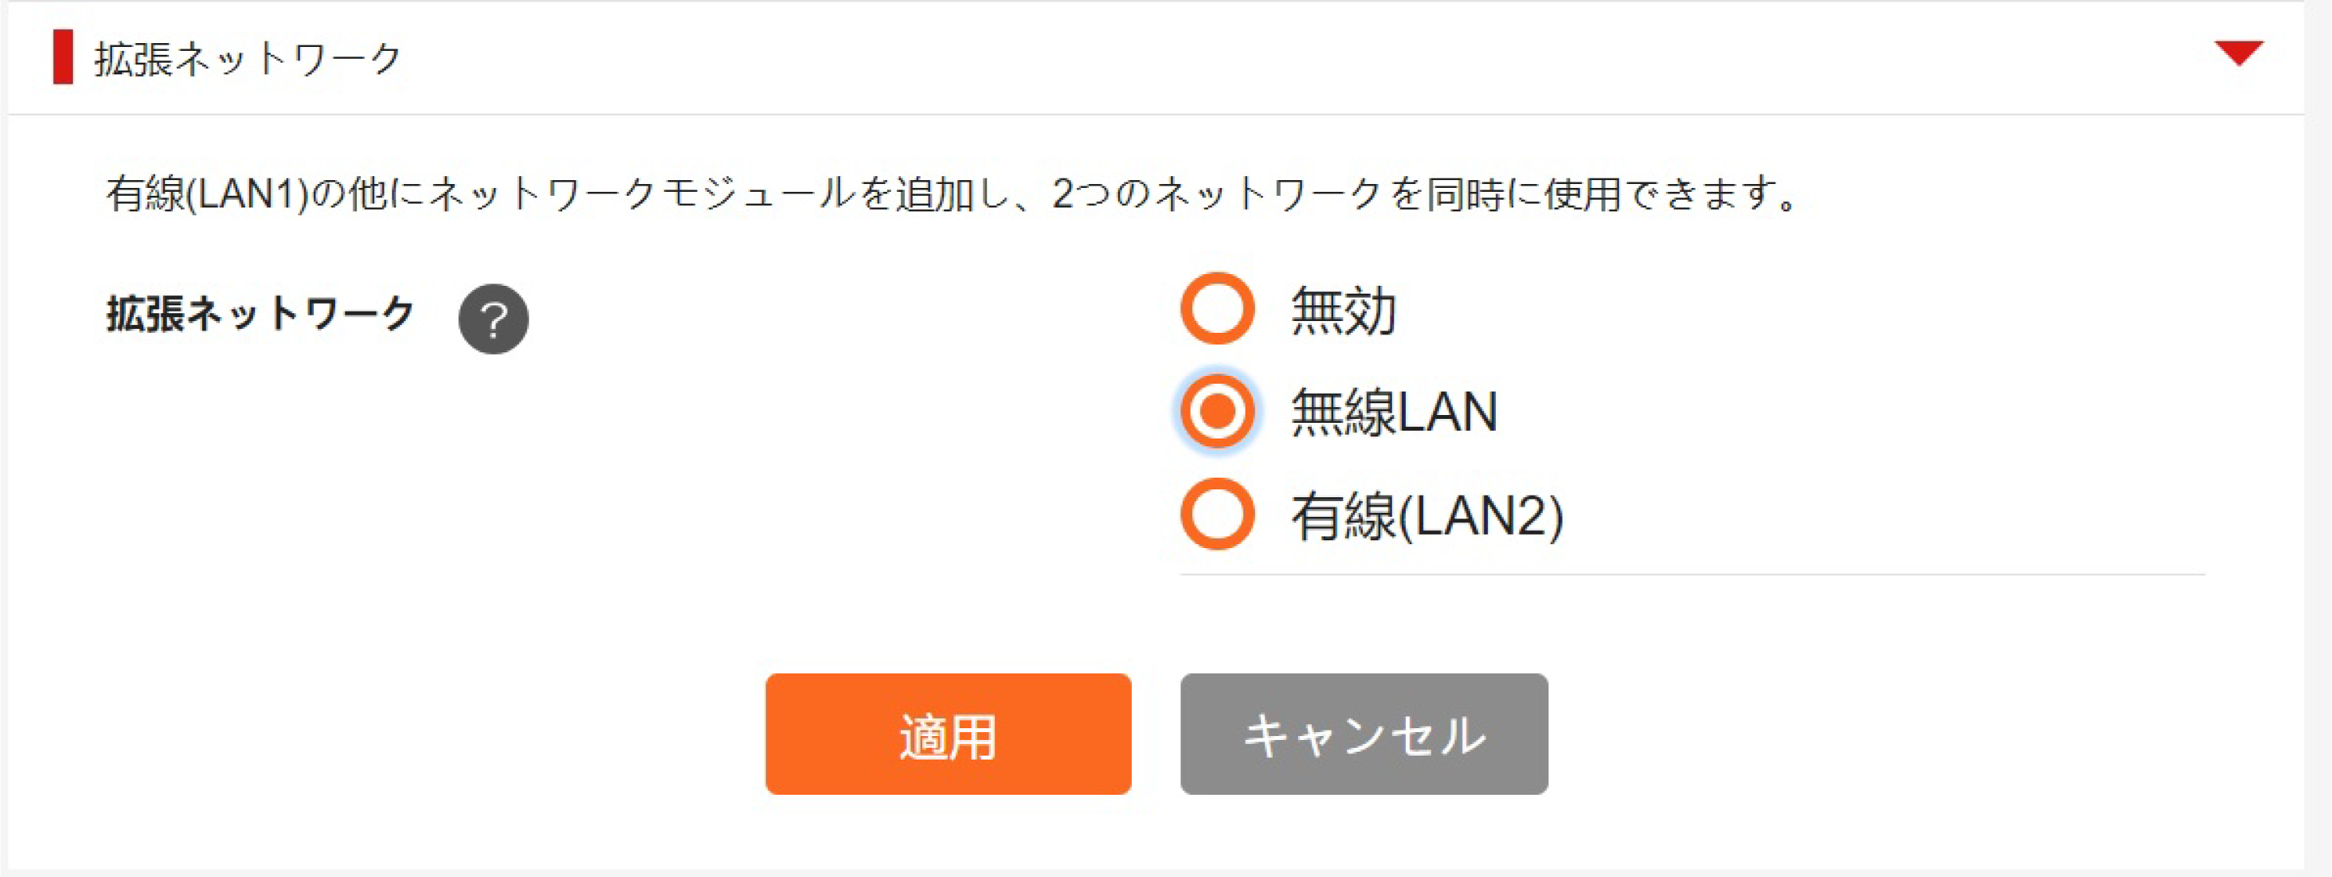The height and width of the screenshot is (877, 2332).
Task: Click the red marker bar beside header
Action: pyautogui.click(x=63, y=56)
